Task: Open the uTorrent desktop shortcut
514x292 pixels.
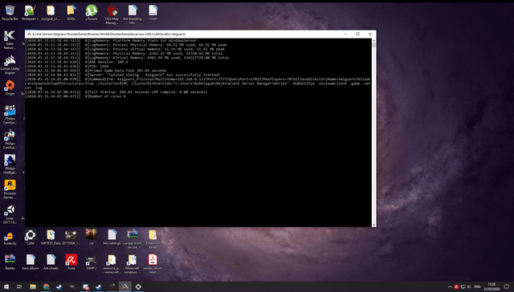Action: click(x=92, y=13)
